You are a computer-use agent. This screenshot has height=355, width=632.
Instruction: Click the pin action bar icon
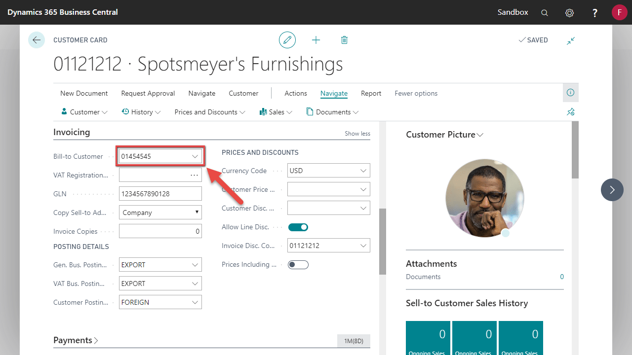[570, 112]
